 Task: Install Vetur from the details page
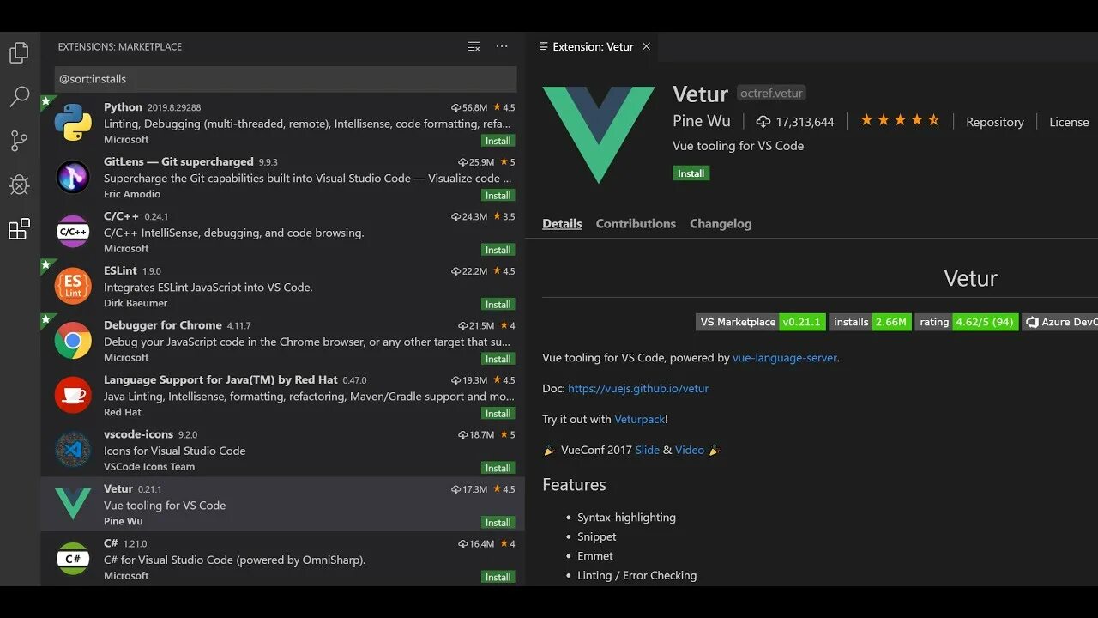[691, 173]
